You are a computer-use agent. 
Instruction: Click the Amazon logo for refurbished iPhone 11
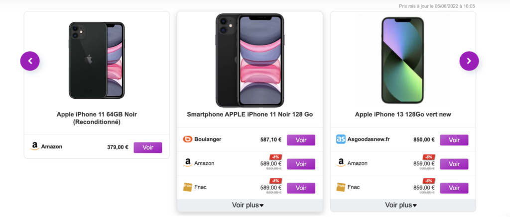tap(34, 146)
